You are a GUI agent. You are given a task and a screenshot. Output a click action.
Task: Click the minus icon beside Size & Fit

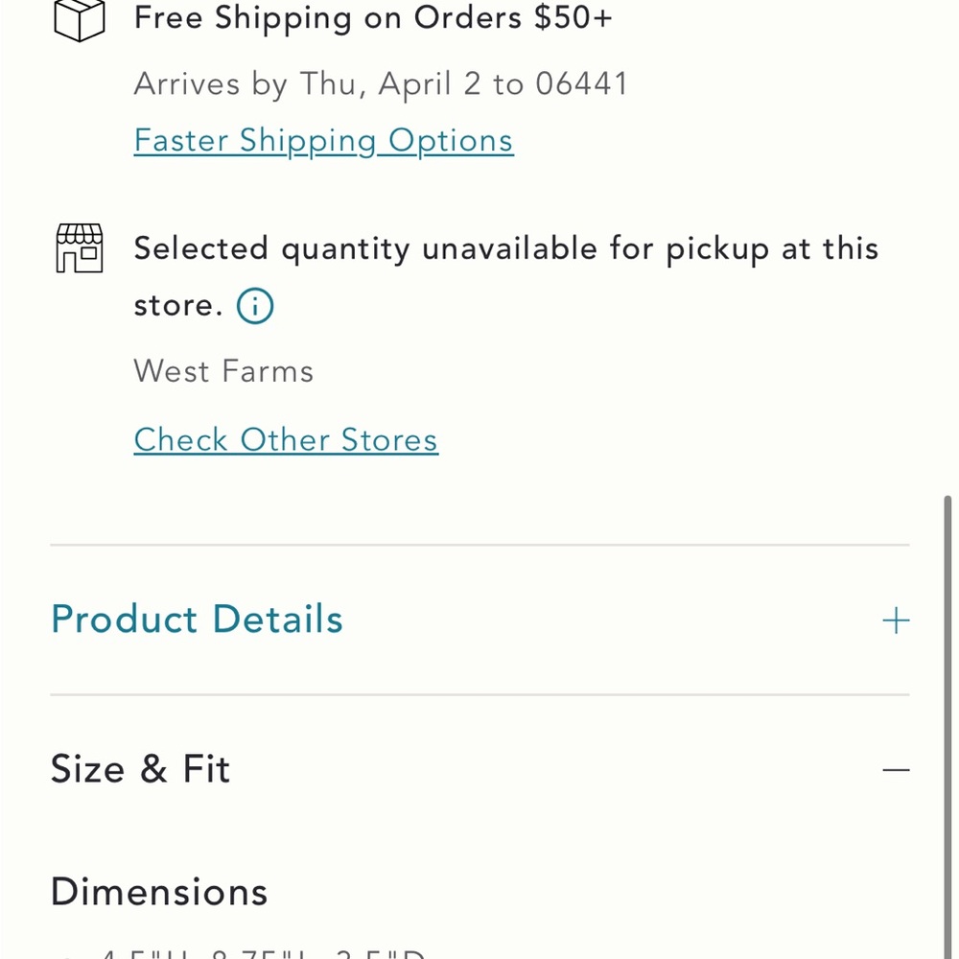tap(896, 770)
